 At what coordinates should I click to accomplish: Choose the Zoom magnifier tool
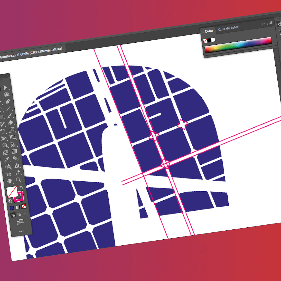(18, 180)
